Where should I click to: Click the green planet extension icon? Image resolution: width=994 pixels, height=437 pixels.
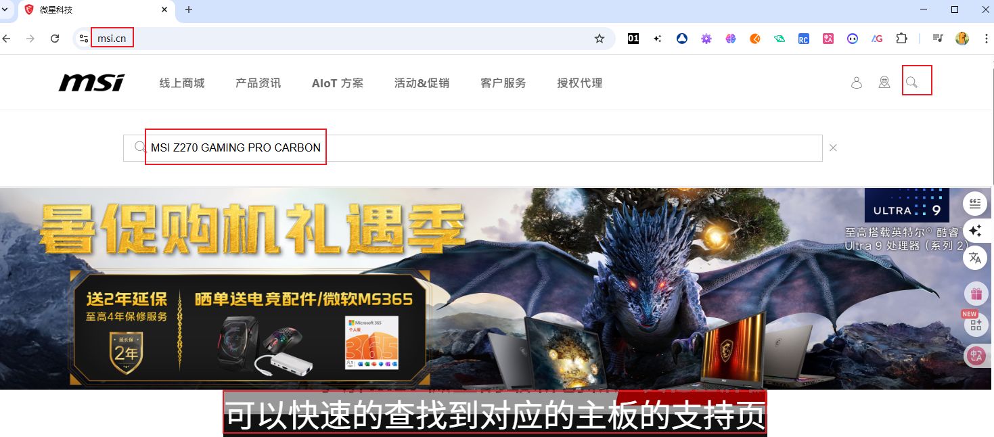780,39
